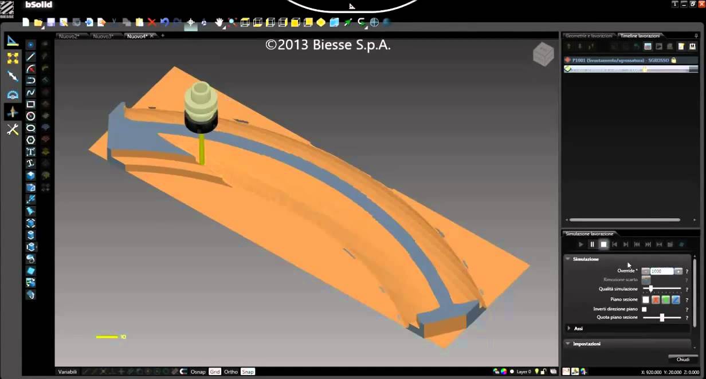Adjust the Qualità simulazione slider

click(651, 289)
